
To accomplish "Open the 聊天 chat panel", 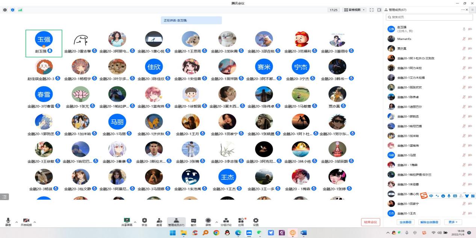I will tap(193, 221).
